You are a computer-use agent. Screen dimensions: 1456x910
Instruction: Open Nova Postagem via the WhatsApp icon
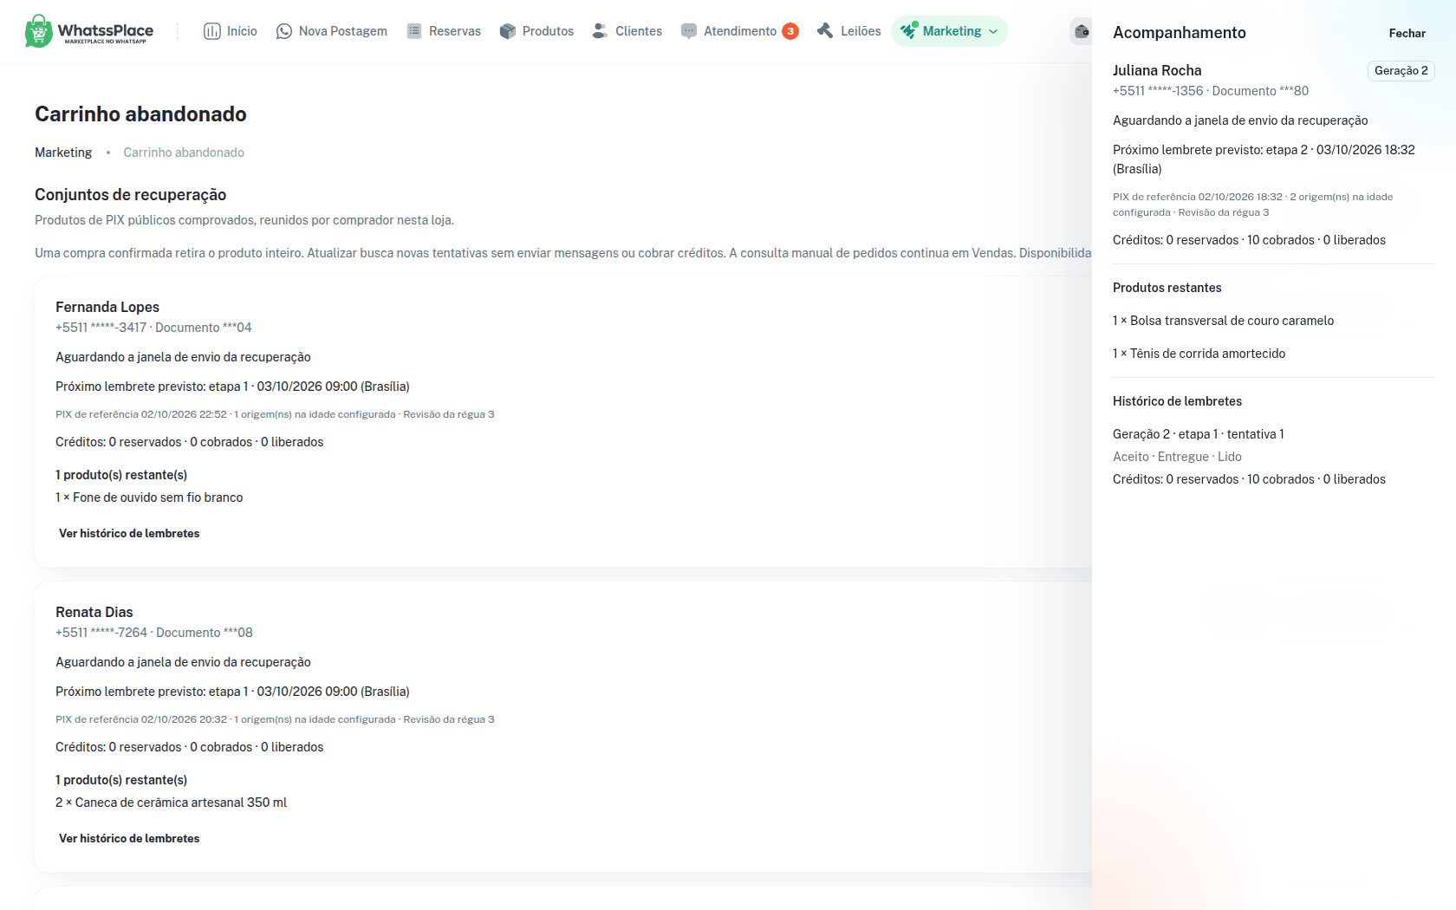[x=284, y=31]
